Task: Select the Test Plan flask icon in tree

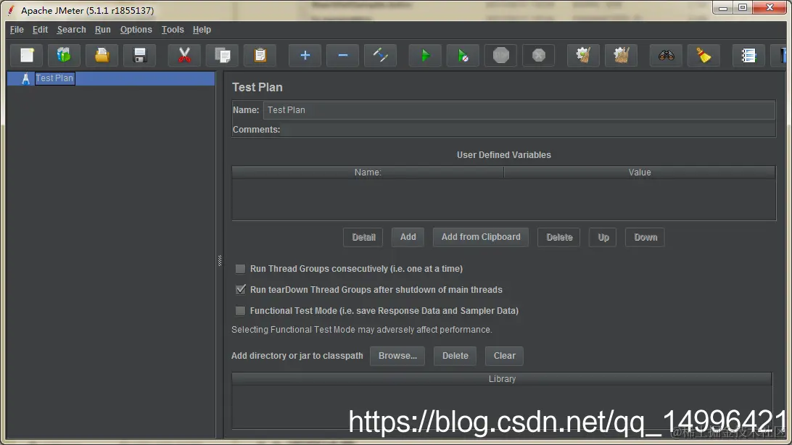Action: 25,79
